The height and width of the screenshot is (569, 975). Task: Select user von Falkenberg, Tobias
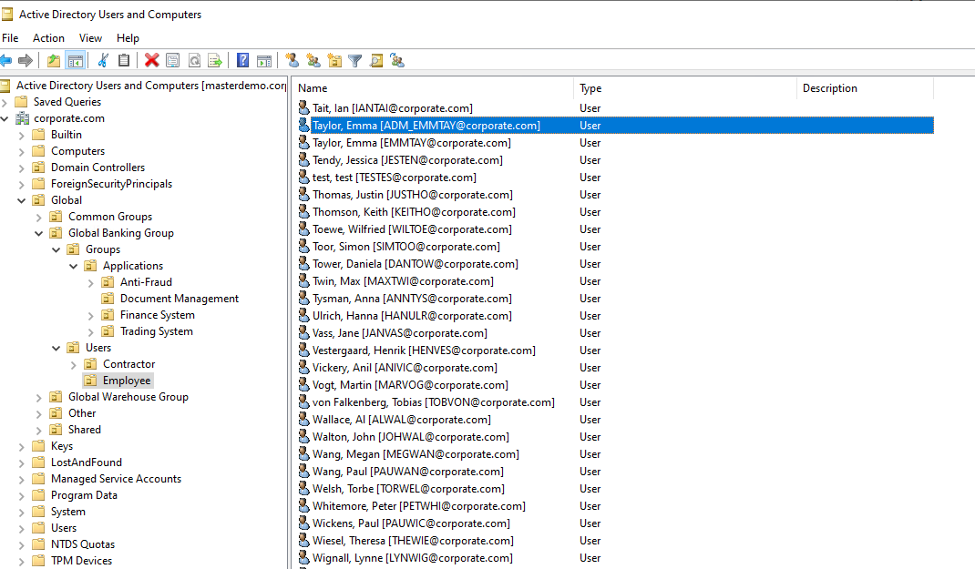pyautogui.click(x=434, y=402)
